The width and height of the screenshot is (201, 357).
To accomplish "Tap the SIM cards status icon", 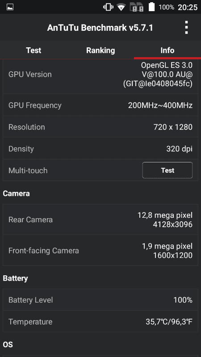I will [x=137, y=7].
